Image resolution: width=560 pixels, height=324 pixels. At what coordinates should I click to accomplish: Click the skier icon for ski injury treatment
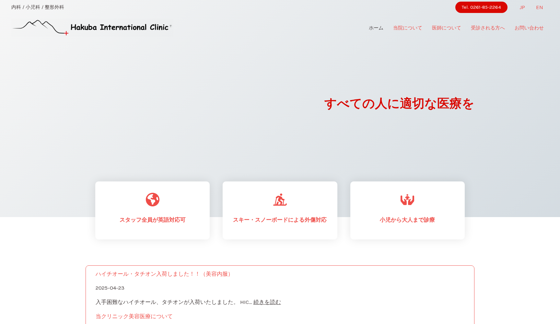click(x=280, y=200)
